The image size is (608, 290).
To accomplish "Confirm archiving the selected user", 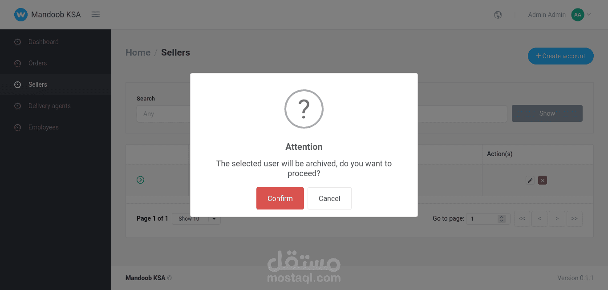I will 280,198.
